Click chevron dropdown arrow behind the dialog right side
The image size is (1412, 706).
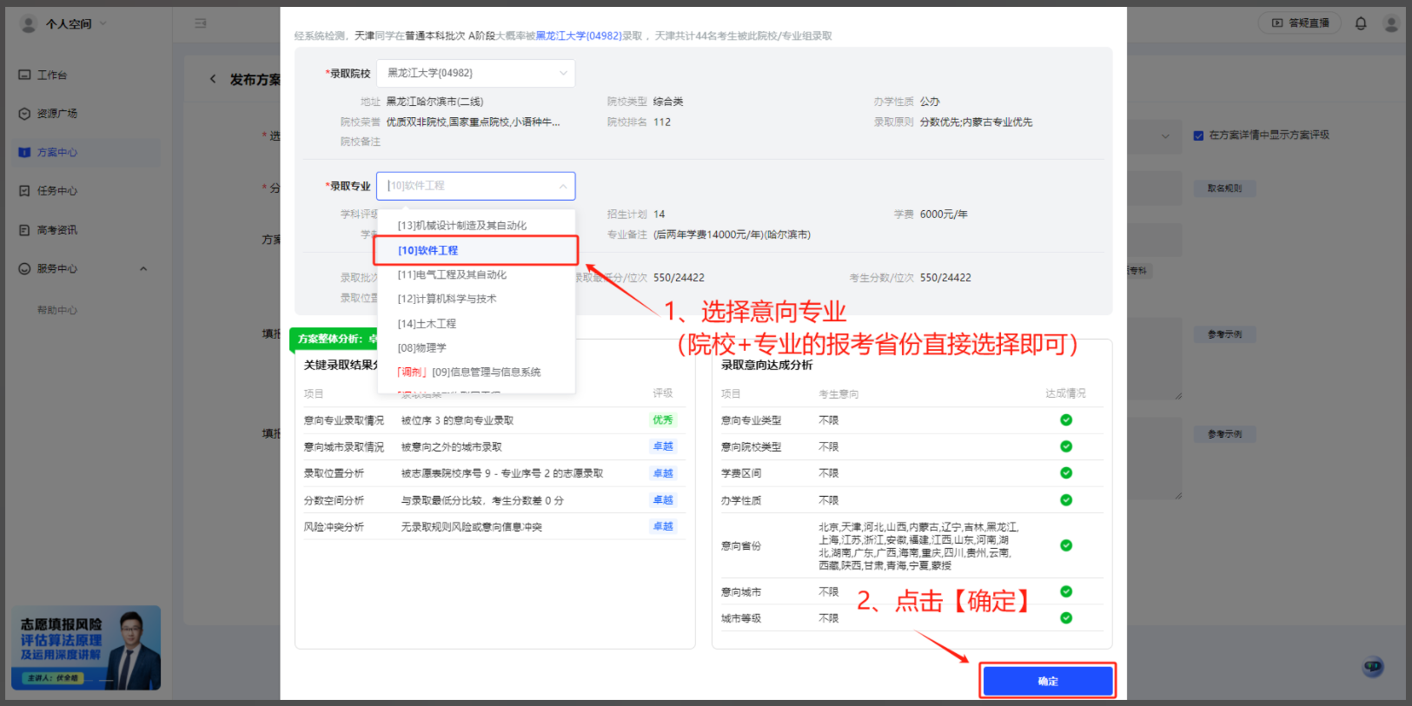(x=1165, y=136)
